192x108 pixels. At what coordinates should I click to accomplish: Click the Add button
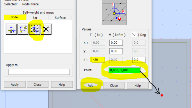pos(90,86)
